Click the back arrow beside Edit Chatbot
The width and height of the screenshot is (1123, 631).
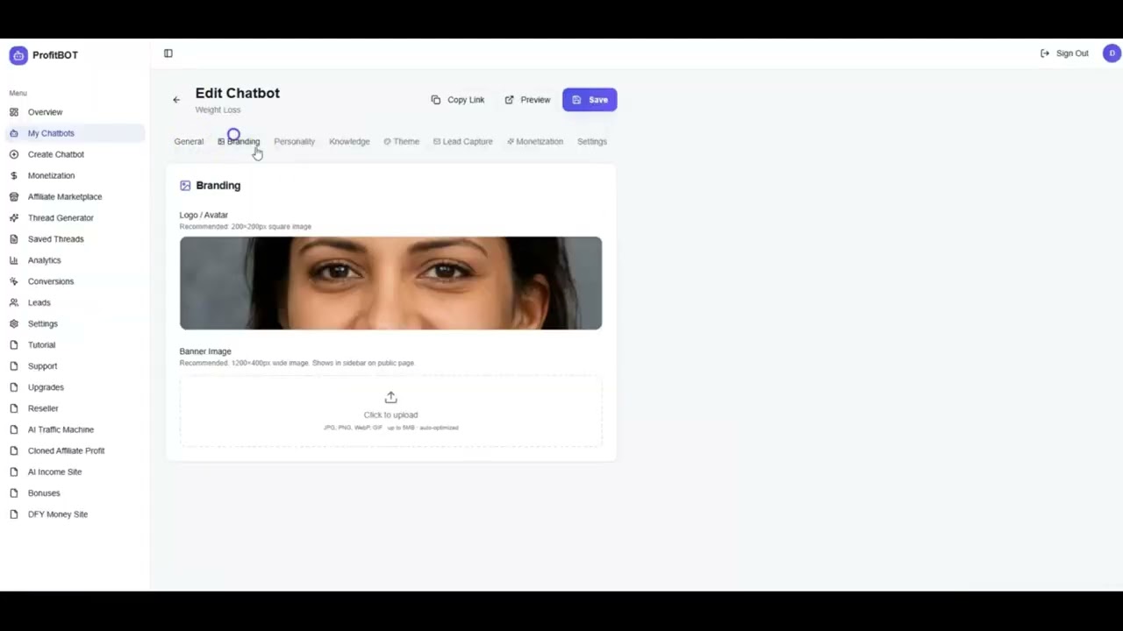pos(176,100)
